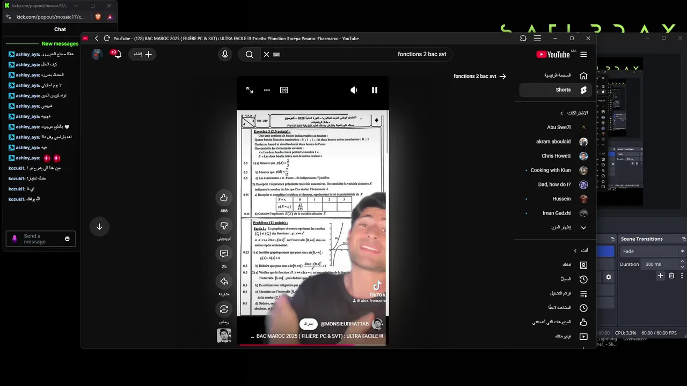Like the Short with thumbs up
This screenshot has width=687, height=386.
(x=224, y=198)
